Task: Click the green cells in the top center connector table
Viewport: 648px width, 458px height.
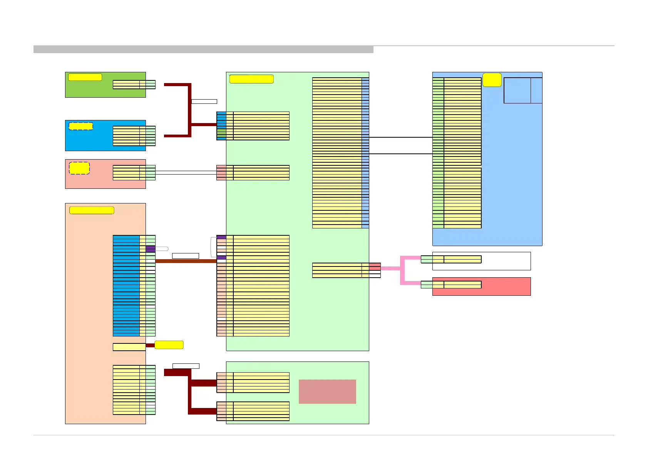Action: pyautogui.click(x=221, y=133)
